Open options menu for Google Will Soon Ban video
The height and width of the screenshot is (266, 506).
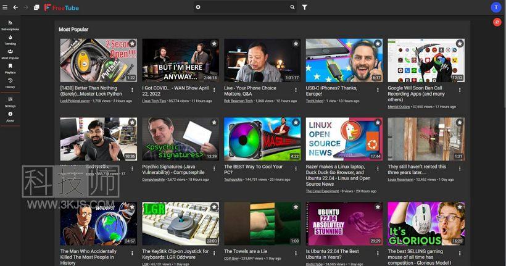[x=460, y=90]
